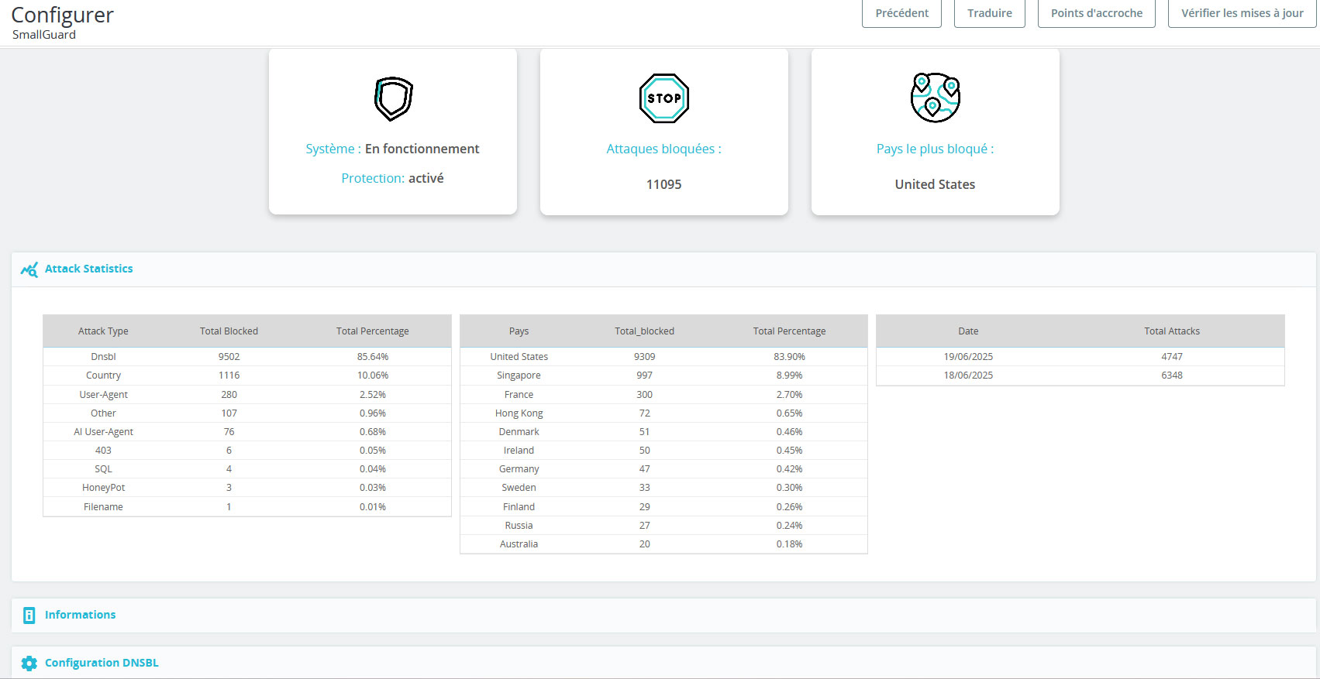Screen dimensions: 1320x679
Task: Click the Informations panel icon
Action: click(x=29, y=616)
